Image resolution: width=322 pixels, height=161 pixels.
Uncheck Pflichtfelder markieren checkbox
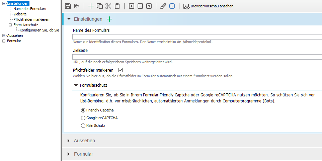pos(120,70)
